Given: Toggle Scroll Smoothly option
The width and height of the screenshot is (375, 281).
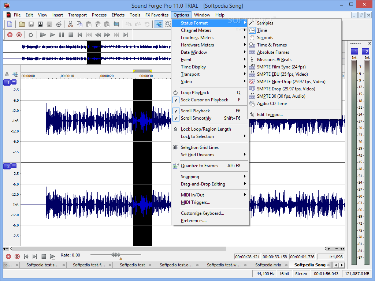Looking at the screenshot, I should pyautogui.click(x=196, y=118).
